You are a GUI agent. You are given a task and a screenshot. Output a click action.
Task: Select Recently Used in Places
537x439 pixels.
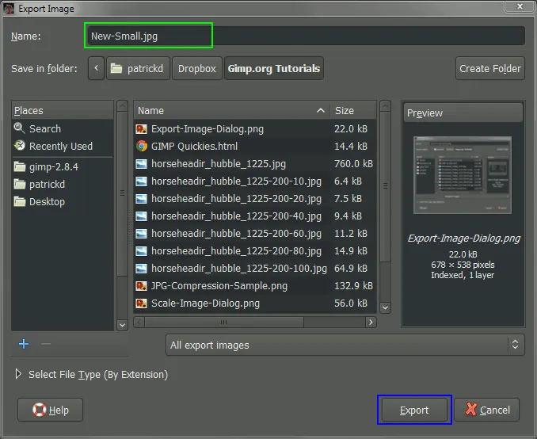(63, 146)
